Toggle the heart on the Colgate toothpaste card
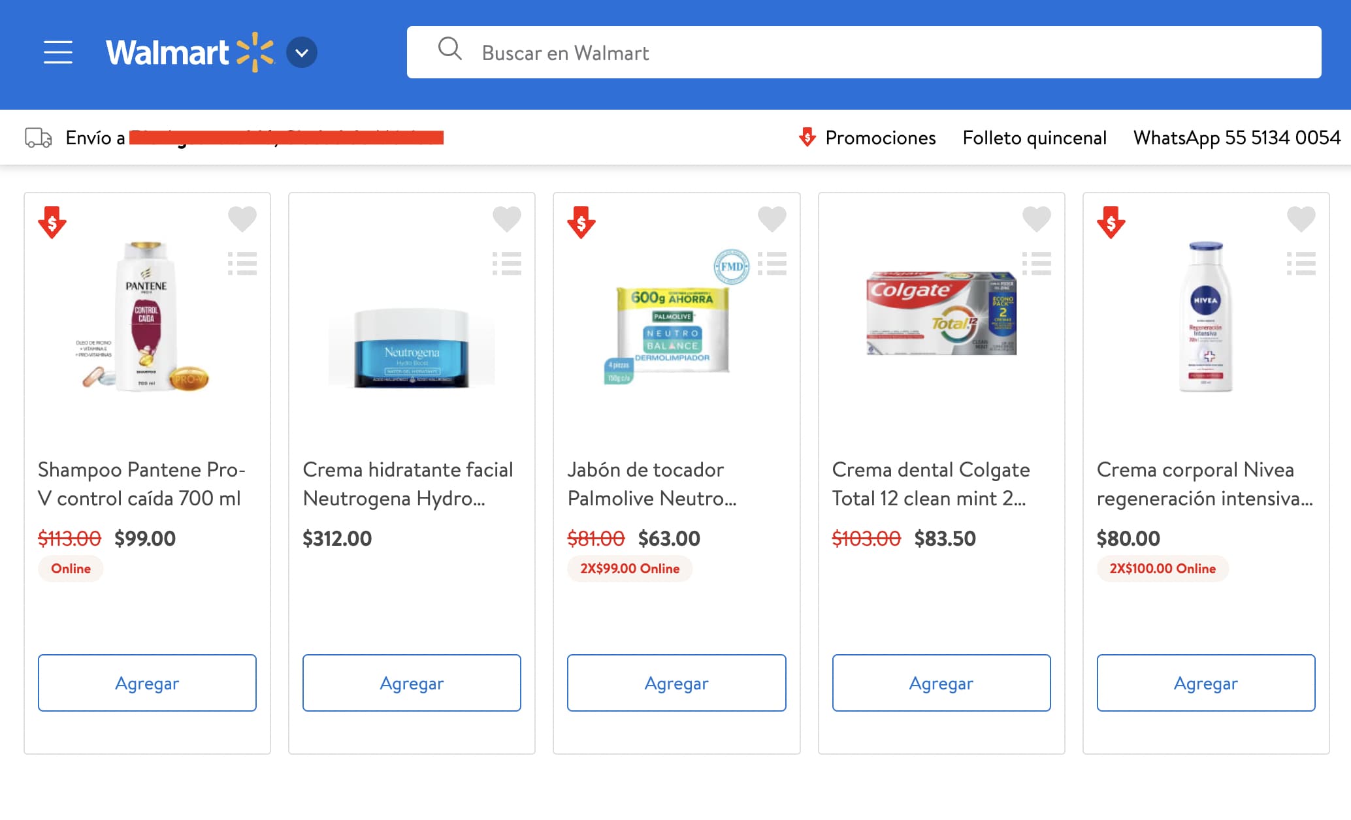This screenshot has height=820, width=1351. point(1036,219)
